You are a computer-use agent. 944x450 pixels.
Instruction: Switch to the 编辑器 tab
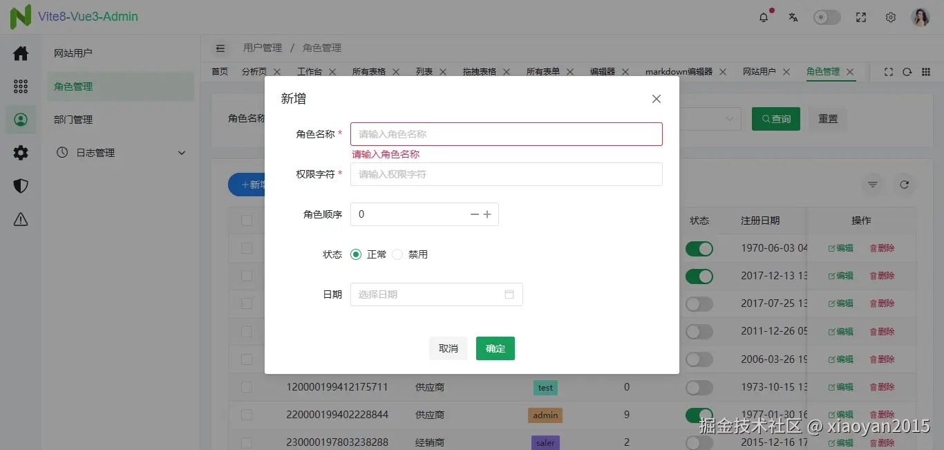pos(603,72)
